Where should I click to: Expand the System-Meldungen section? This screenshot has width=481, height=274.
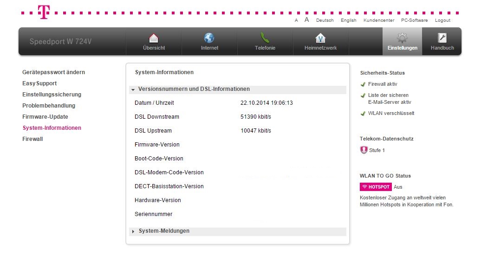237,231
